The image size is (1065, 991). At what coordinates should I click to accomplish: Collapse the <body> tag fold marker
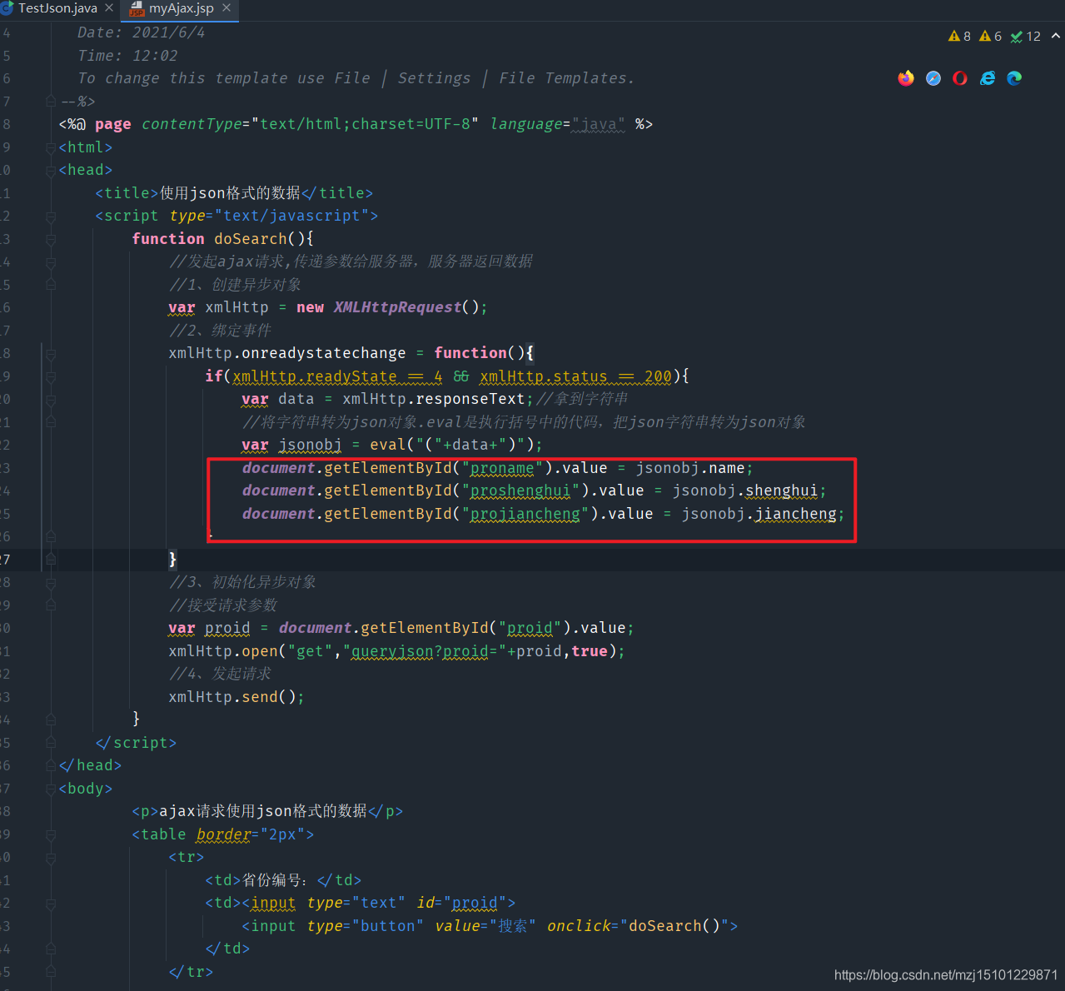pyautogui.click(x=51, y=789)
